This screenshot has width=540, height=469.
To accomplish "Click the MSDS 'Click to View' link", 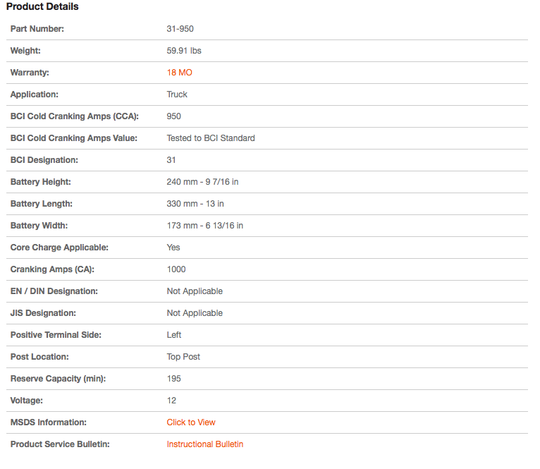I will 191,422.
